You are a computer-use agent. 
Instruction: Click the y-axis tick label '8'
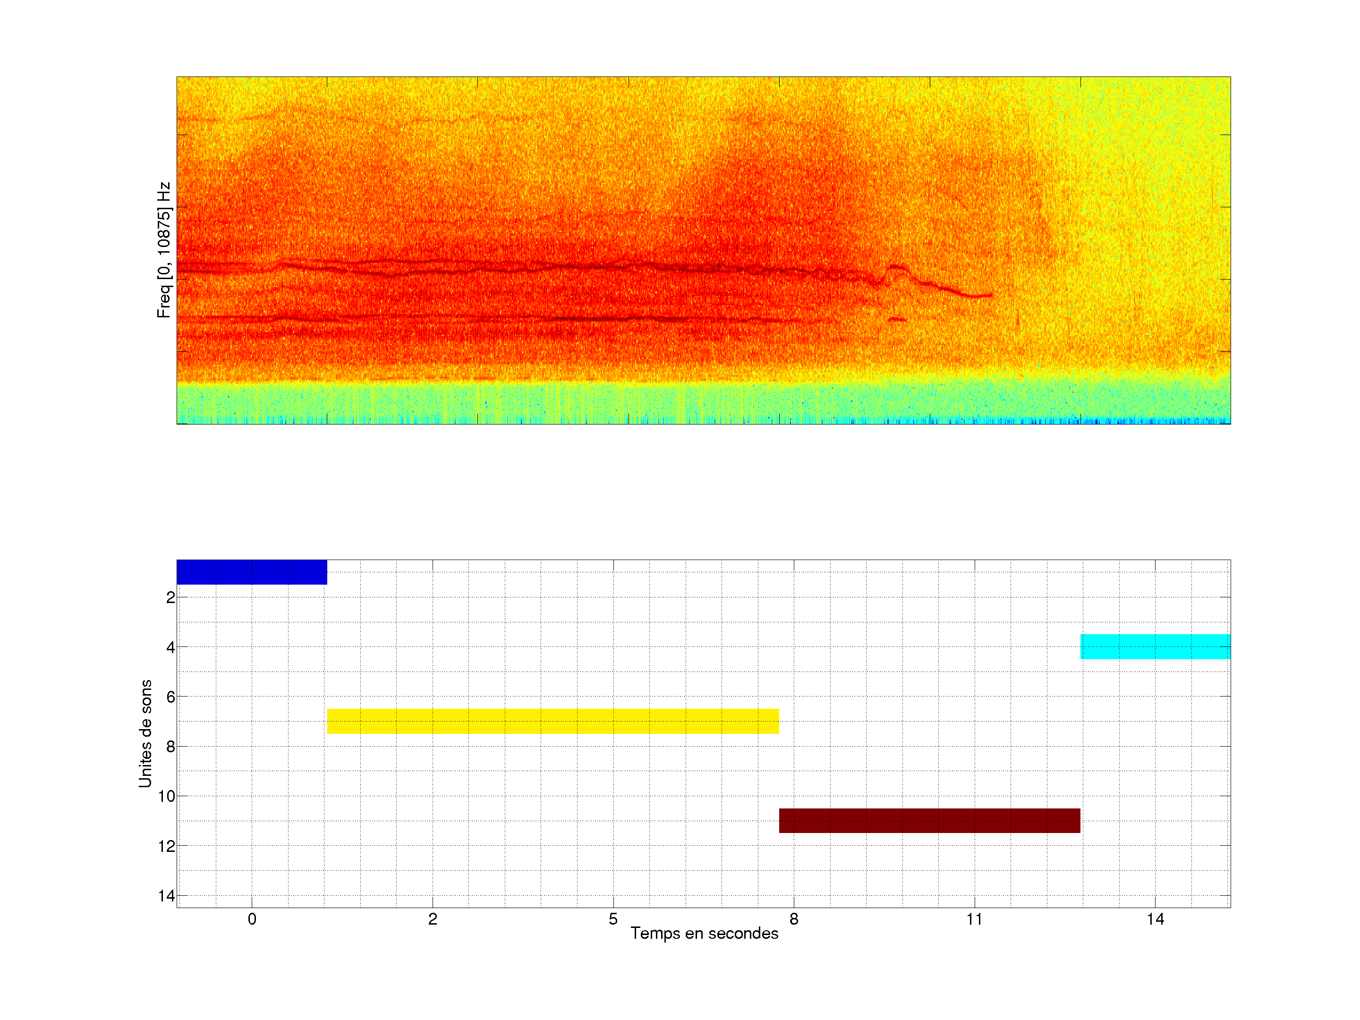(x=170, y=747)
